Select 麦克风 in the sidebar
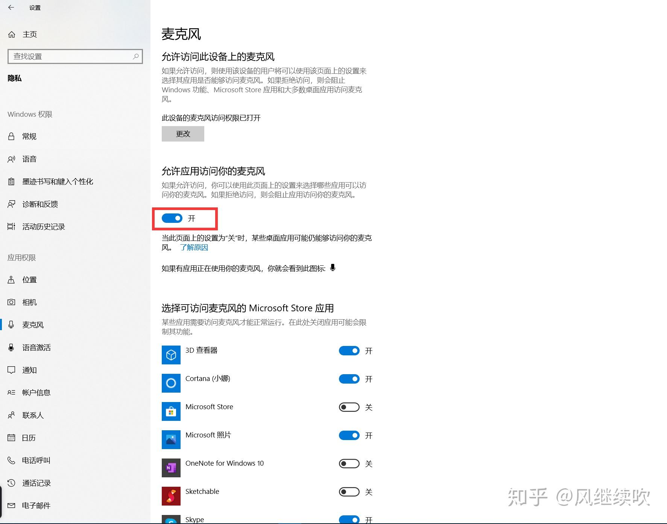The width and height of the screenshot is (667, 524). click(33, 324)
